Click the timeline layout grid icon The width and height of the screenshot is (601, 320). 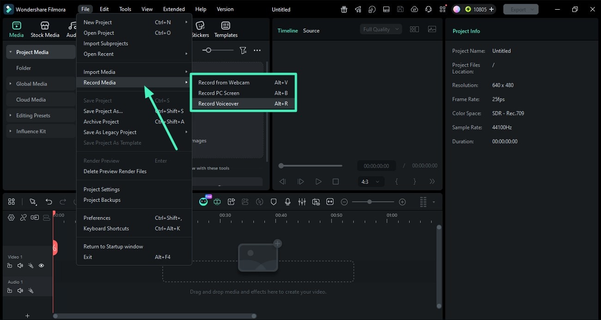coord(12,202)
